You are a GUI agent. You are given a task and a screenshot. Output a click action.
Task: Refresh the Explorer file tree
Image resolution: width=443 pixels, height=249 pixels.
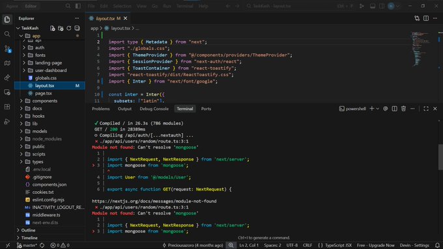[x=68, y=28]
